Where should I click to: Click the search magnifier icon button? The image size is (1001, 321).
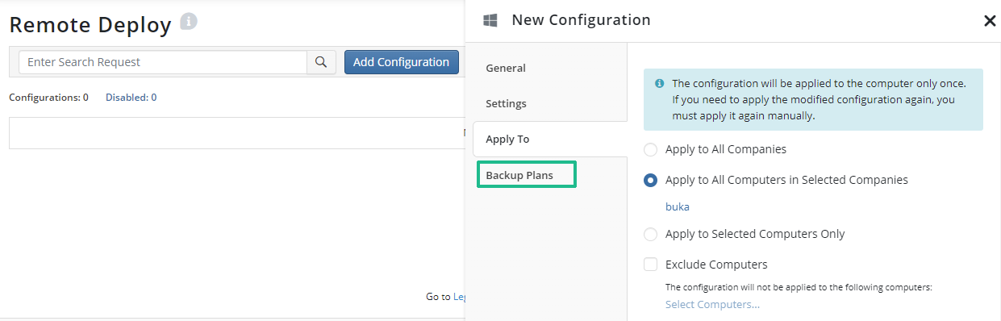tap(321, 62)
